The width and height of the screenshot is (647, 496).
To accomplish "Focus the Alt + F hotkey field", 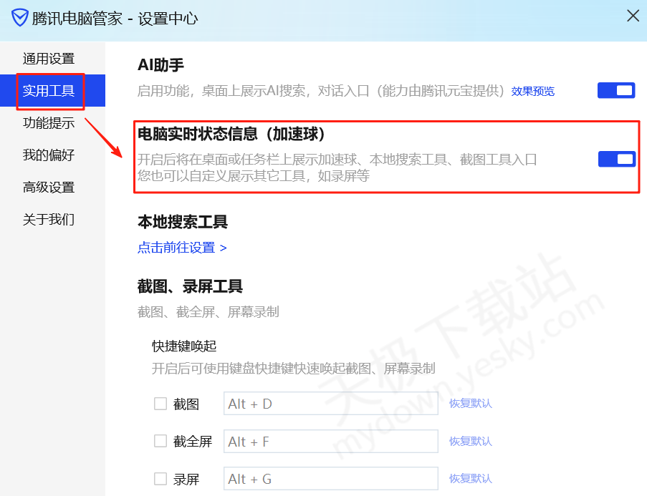I will pyautogui.click(x=330, y=442).
